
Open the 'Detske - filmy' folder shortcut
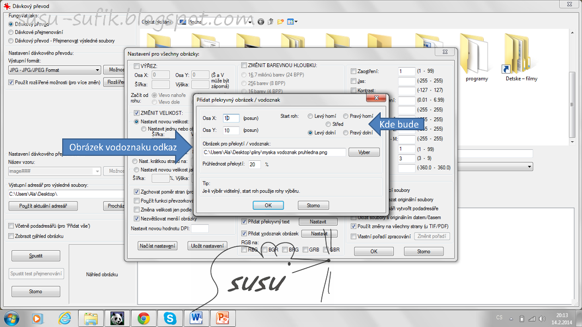pyautogui.click(x=521, y=57)
